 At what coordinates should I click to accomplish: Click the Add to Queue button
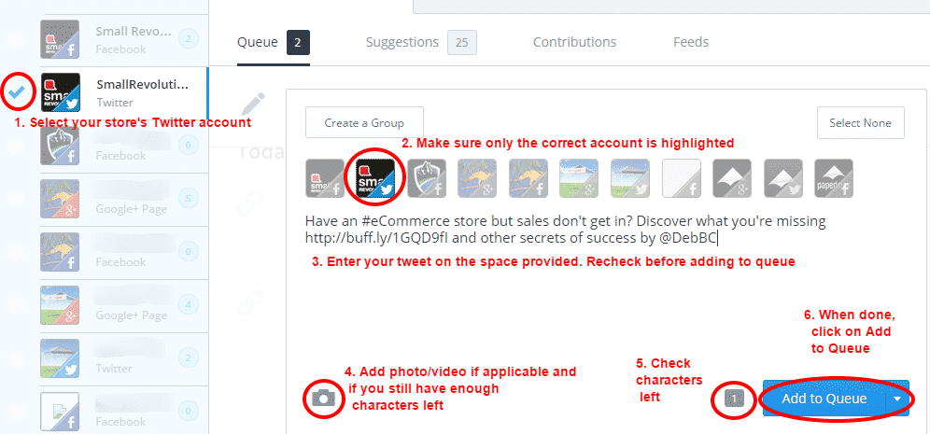[x=824, y=399]
